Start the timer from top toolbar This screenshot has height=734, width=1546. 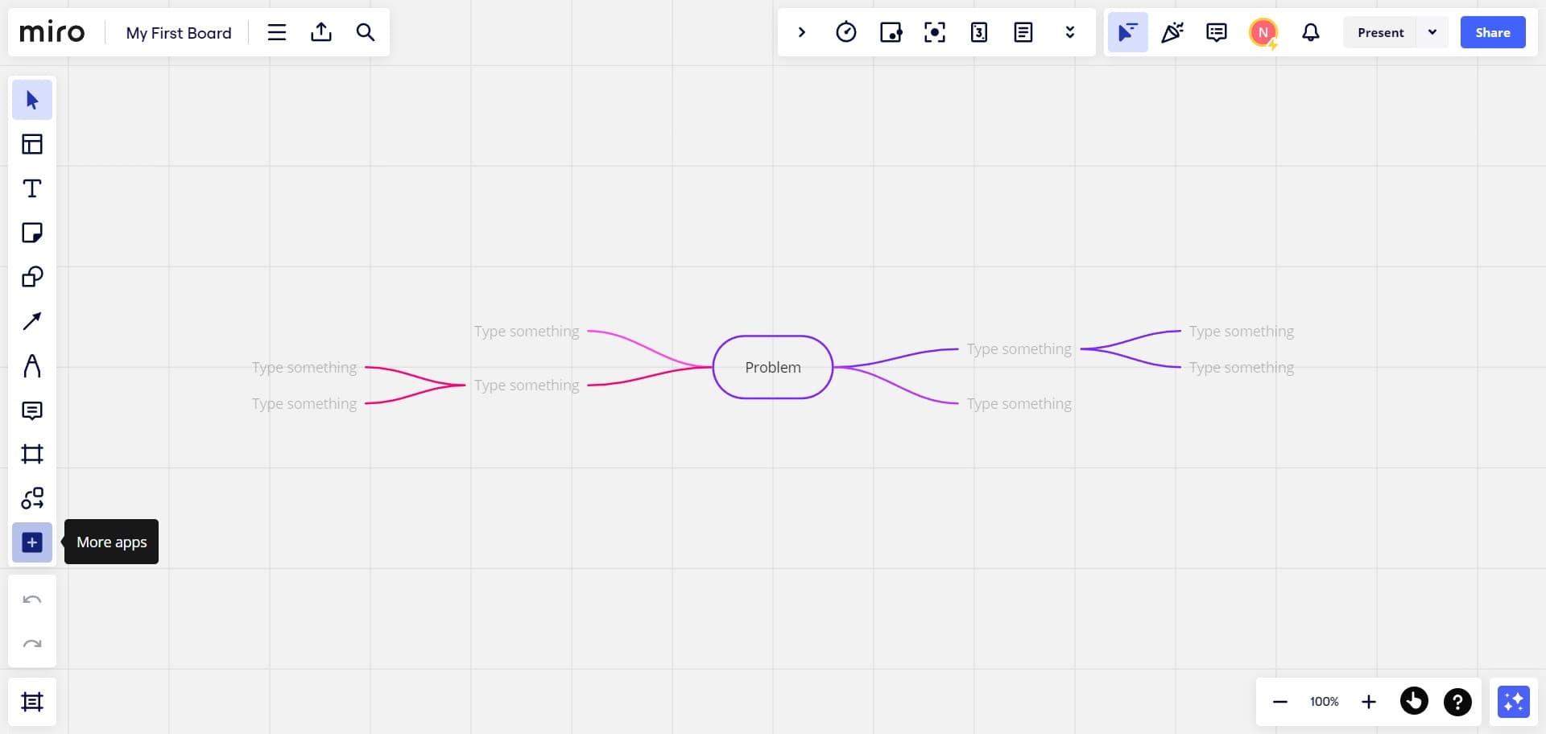click(845, 32)
